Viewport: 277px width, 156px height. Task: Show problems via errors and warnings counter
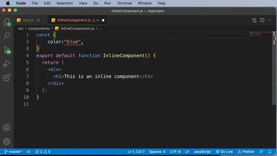pyautogui.click(x=43, y=152)
